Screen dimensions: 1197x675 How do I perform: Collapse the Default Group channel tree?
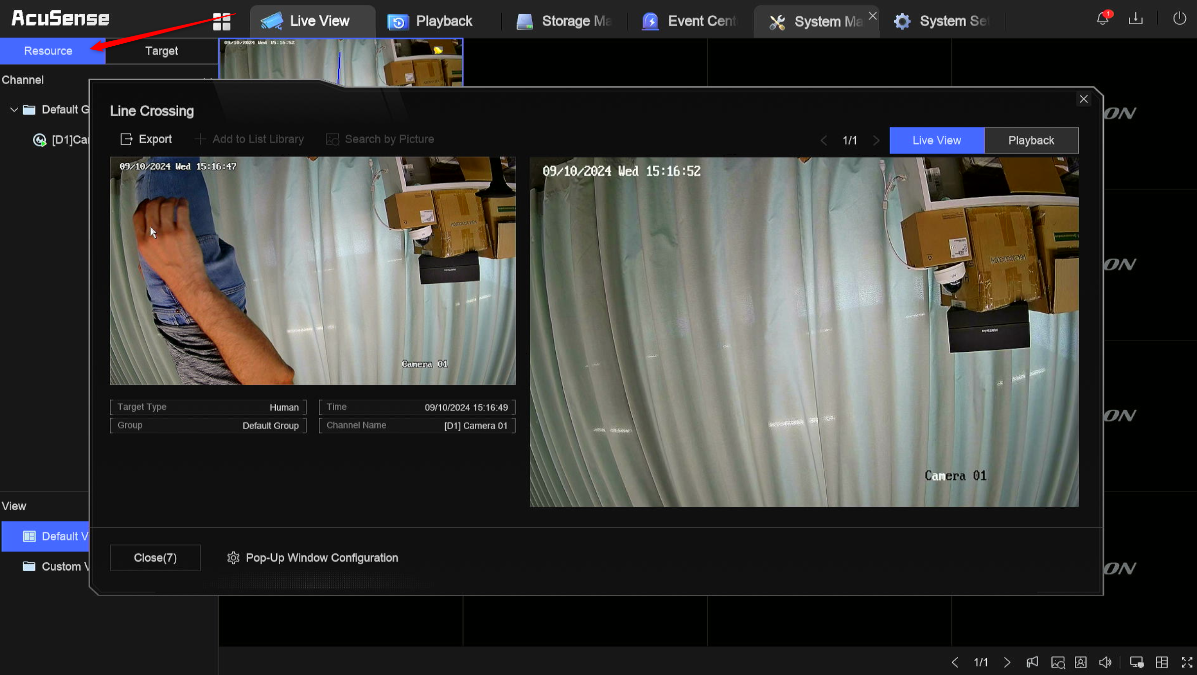[x=14, y=109]
